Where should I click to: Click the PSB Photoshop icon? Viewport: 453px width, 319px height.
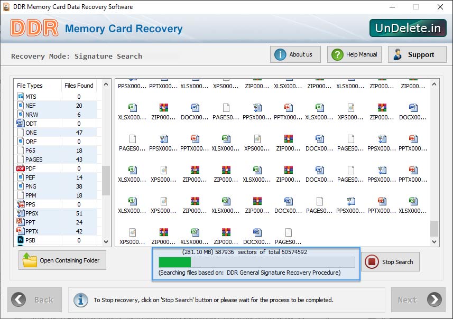21,240
